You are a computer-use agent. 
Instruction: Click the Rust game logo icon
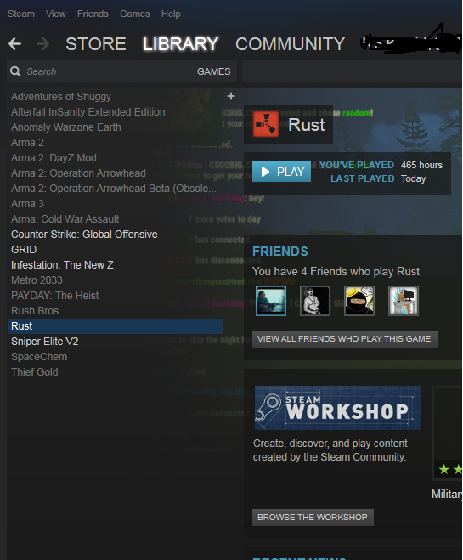tap(266, 124)
